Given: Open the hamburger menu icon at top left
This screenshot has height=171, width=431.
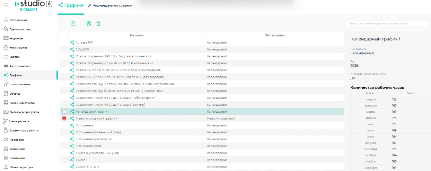Looking at the screenshot, I should click(x=6, y=6).
